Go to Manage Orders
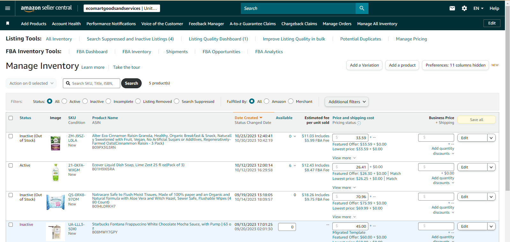Viewport: 510px width, 242px height. pyautogui.click(x=337, y=24)
